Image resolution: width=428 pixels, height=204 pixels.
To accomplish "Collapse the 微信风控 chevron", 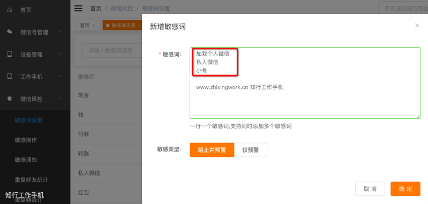I will pos(60,99).
